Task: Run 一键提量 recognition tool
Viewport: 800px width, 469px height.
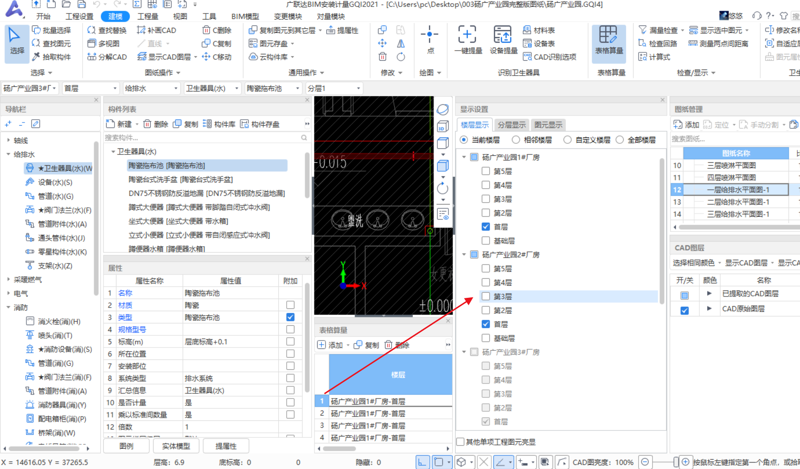Action: (x=468, y=40)
